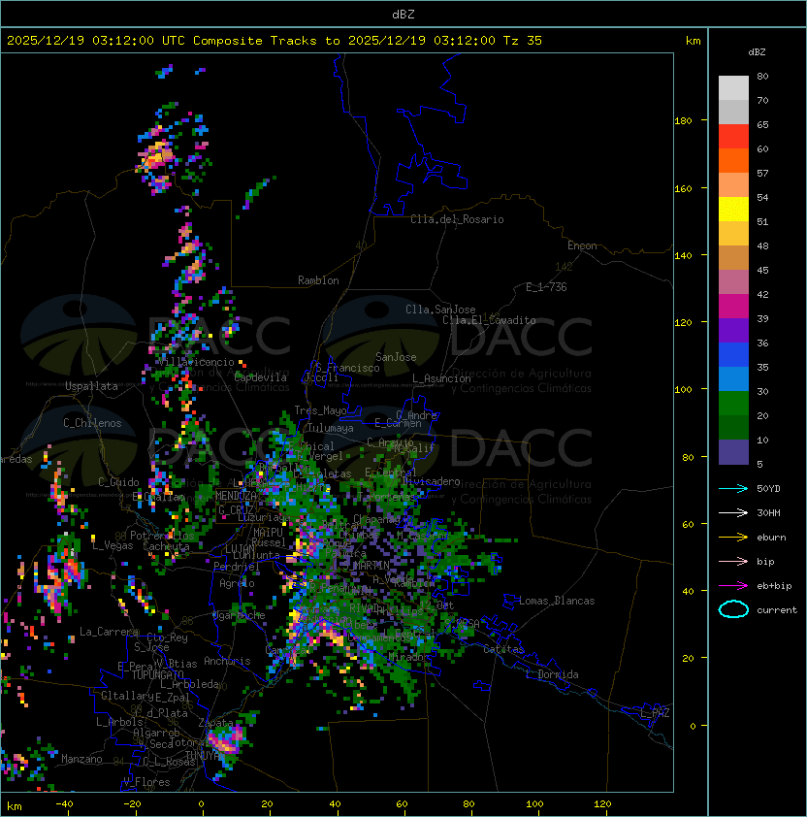This screenshot has width=807, height=817.
Task: Click the 'Ugarteche' map label
Action: [x=238, y=615]
